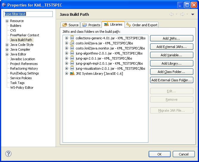Expand the jung-algorithms-2.0.1.jar entry

pyautogui.click(x=67, y=53)
